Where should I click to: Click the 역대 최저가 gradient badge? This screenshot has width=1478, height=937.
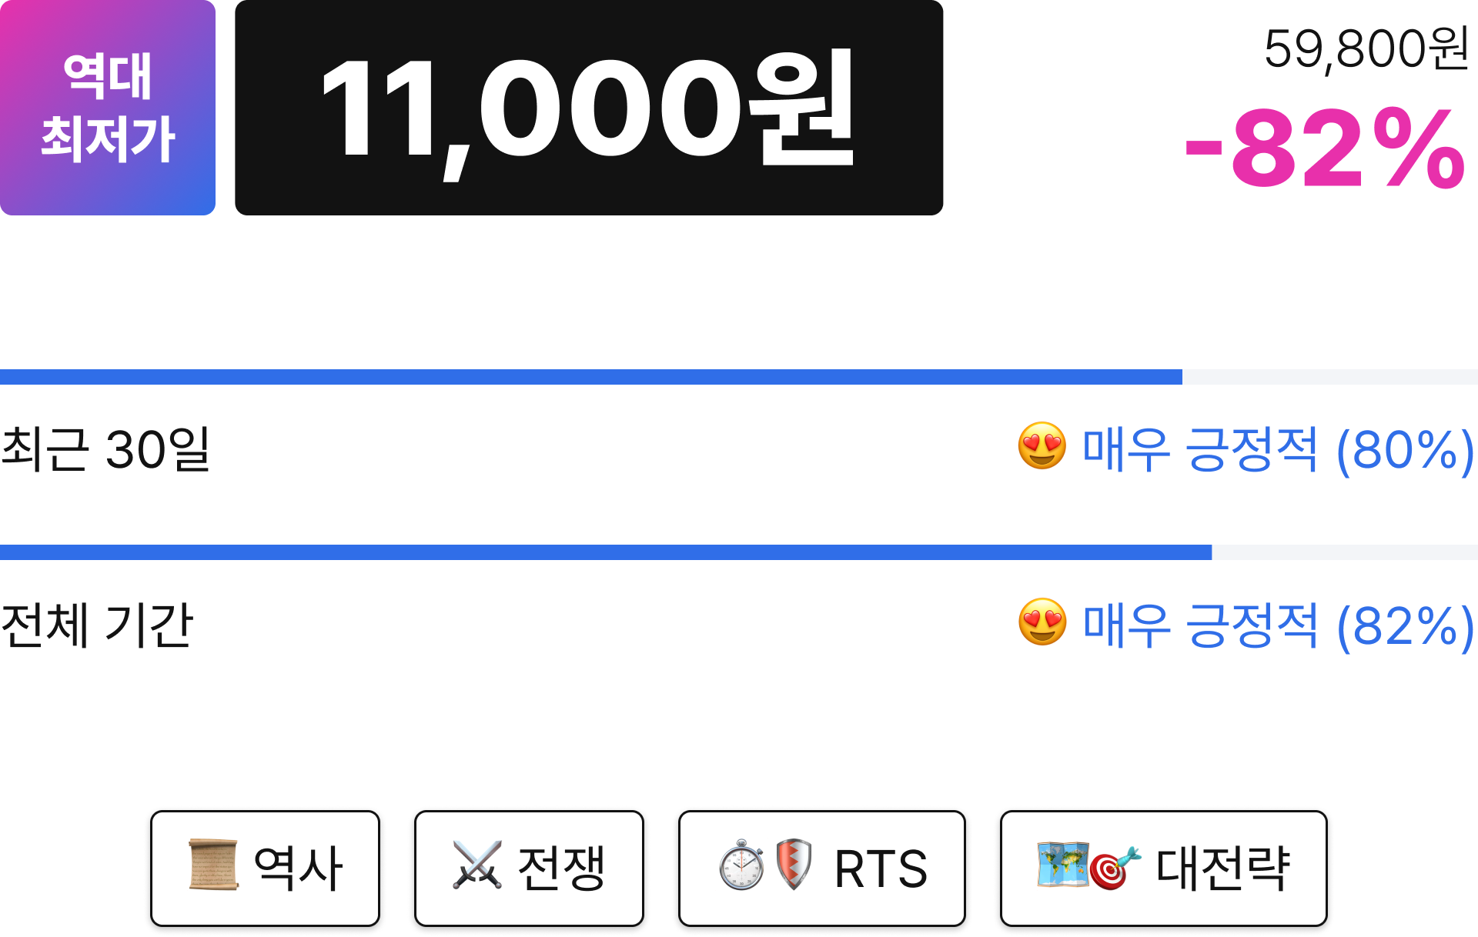click(x=108, y=108)
